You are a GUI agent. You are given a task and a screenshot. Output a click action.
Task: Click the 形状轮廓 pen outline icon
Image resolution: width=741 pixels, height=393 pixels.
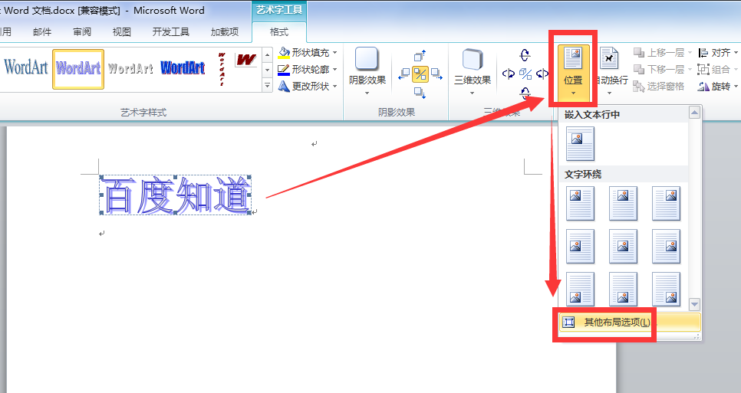pyautogui.click(x=284, y=70)
